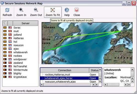Click the Dutch flag next to hol
The width and height of the screenshot is (137, 94).
(10, 42)
